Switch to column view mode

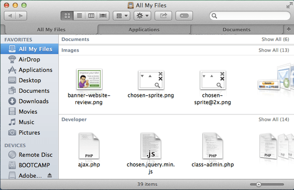[x=91, y=16]
